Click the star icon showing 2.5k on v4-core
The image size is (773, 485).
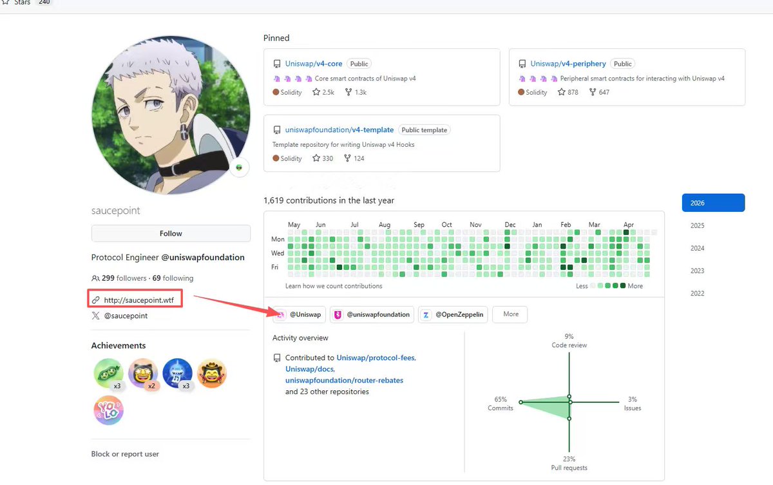point(316,92)
